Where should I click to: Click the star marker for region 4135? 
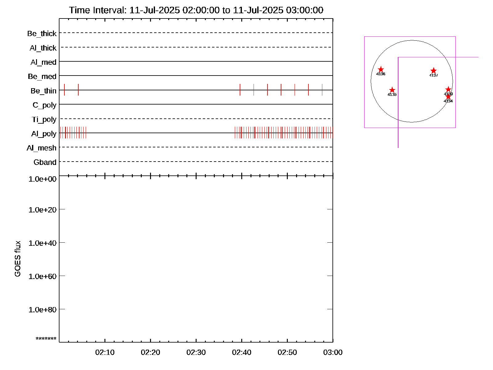coord(392,90)
